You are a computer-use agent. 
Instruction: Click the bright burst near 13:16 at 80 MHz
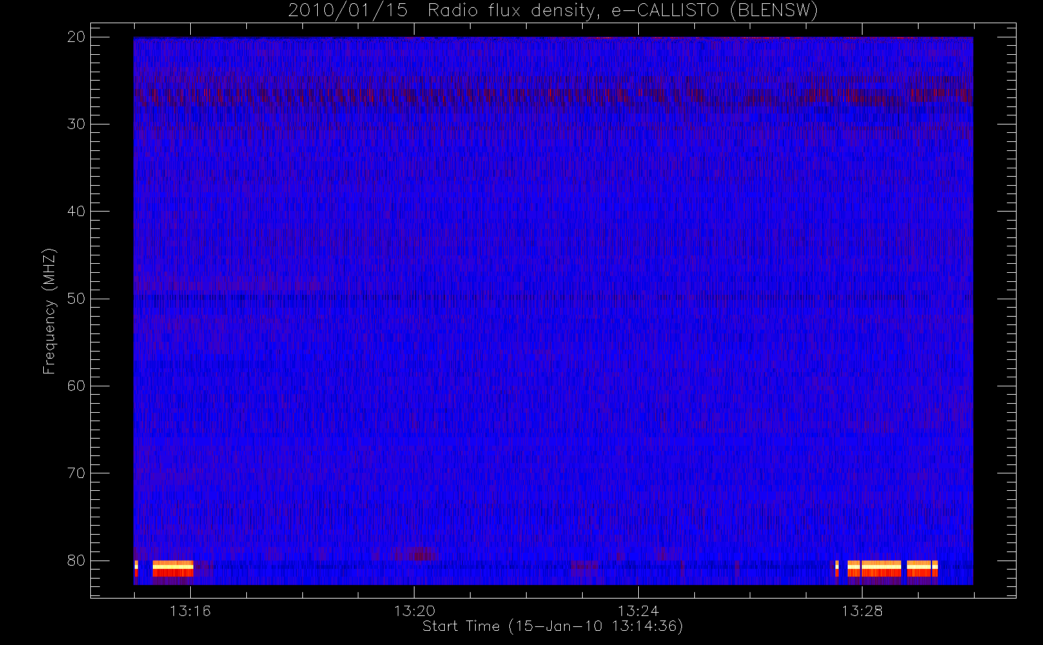click(173, 568)
